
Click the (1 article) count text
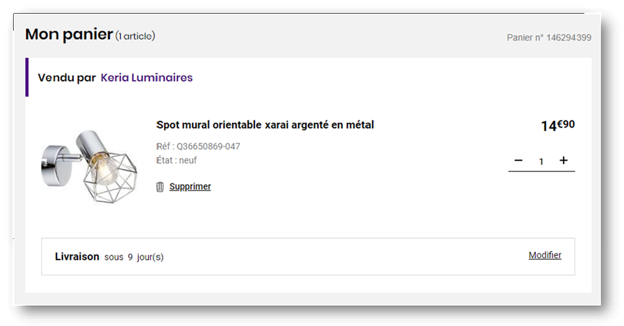(x=135, y=36)
